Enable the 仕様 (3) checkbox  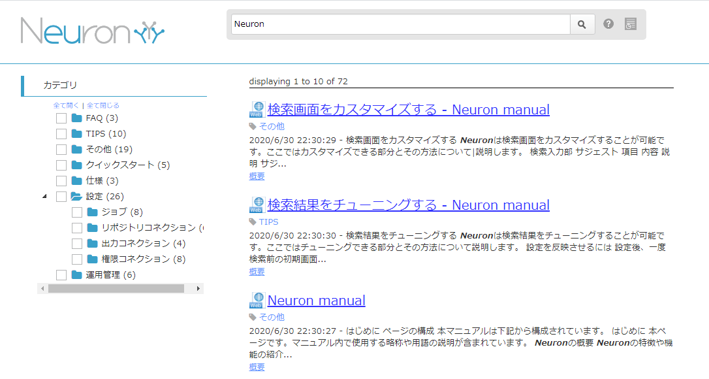click(61, 180)
